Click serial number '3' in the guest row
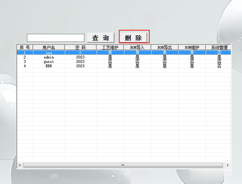Screen dimensions: 242x184 pyautogui.click(x=25, y=62)
